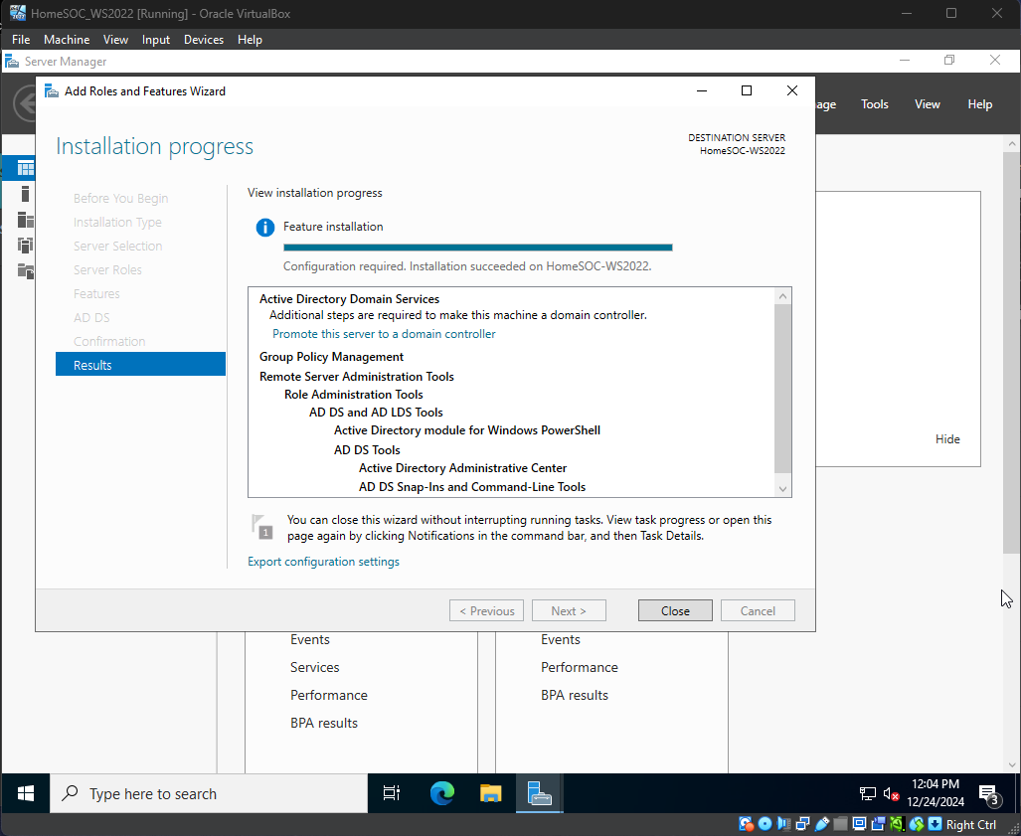Click the muted volume tray icon
1021x836 pixels.
[x=892, y=794]
